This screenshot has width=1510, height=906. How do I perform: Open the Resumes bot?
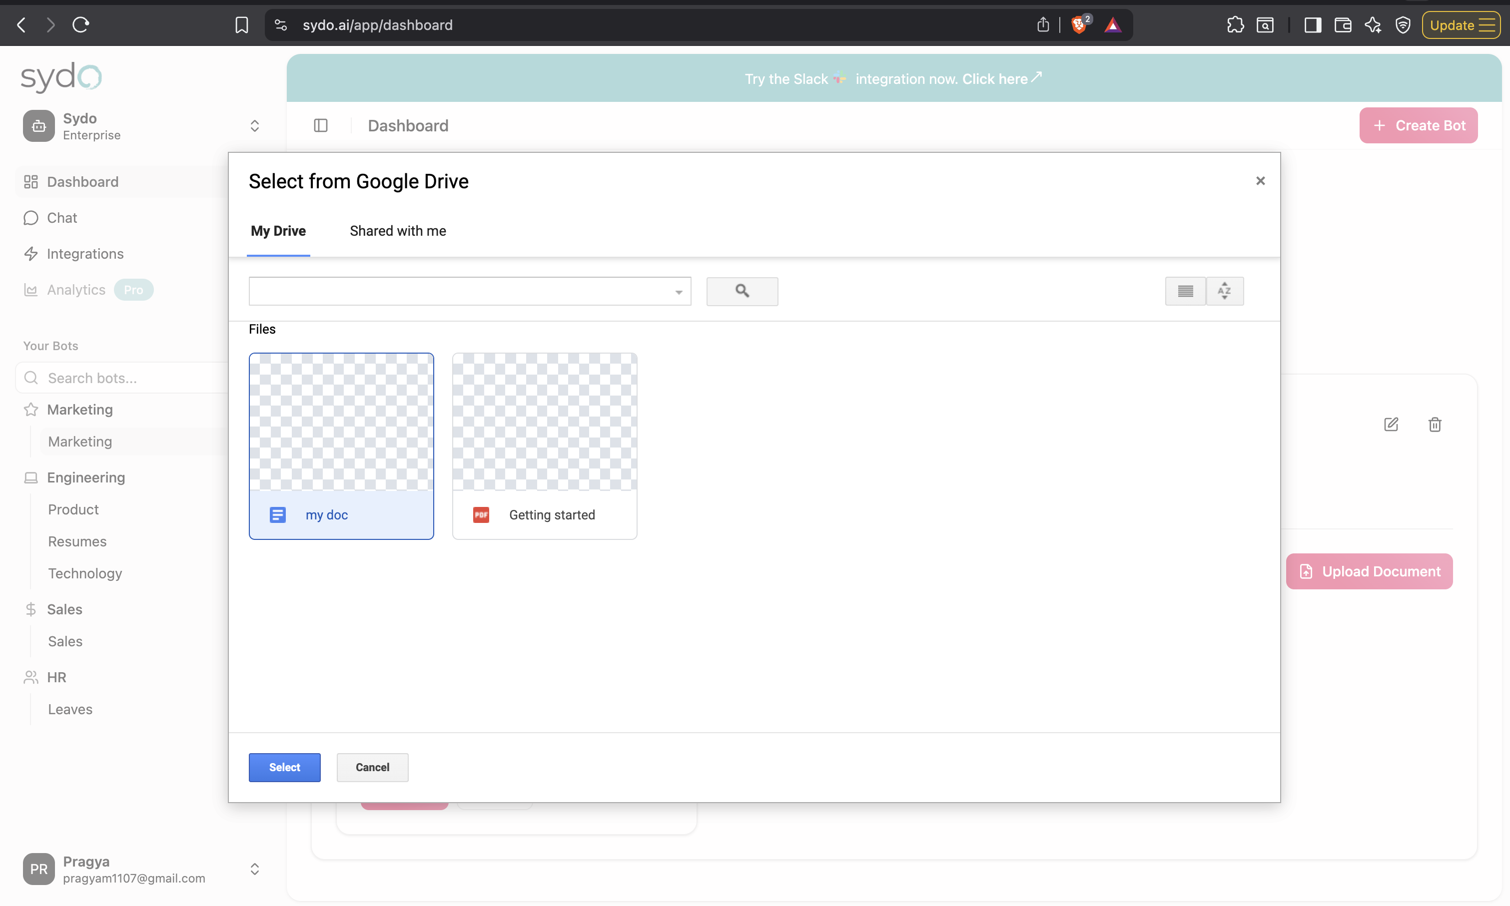click(x=77, y=541)
